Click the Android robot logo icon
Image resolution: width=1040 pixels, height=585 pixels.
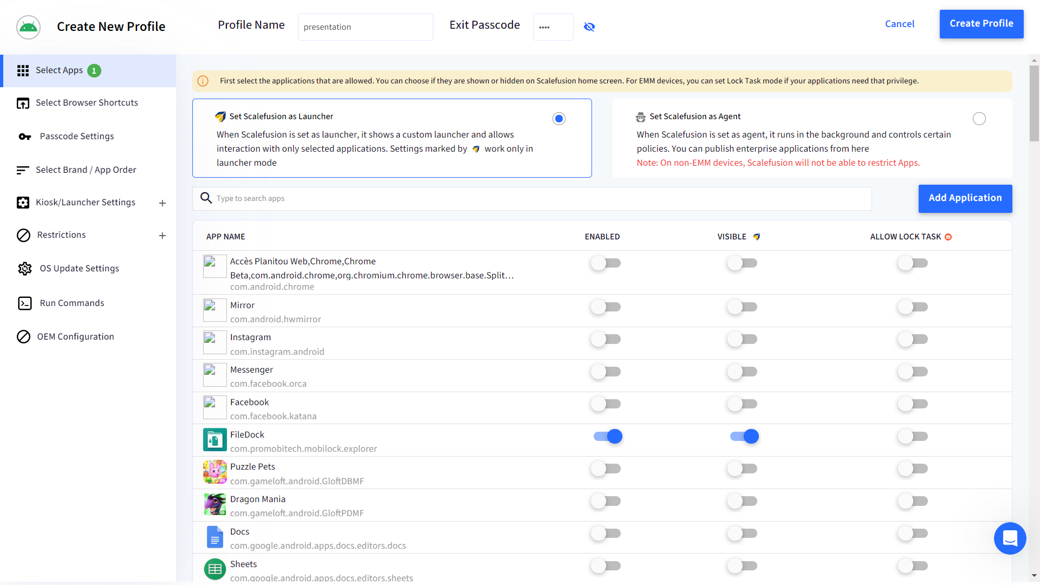(x=28, y=27)
